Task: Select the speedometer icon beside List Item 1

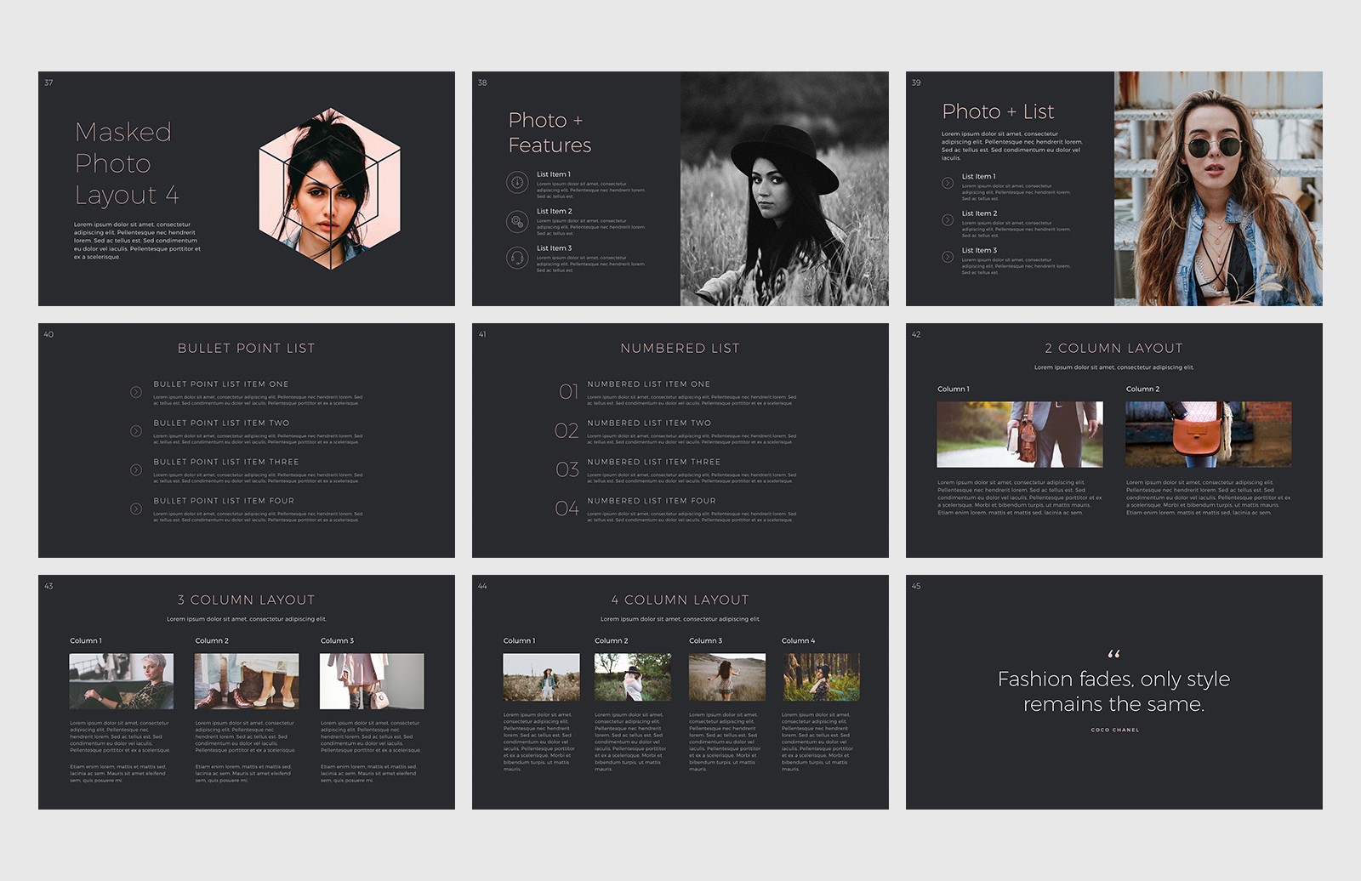Action: [x=517, y=184]
